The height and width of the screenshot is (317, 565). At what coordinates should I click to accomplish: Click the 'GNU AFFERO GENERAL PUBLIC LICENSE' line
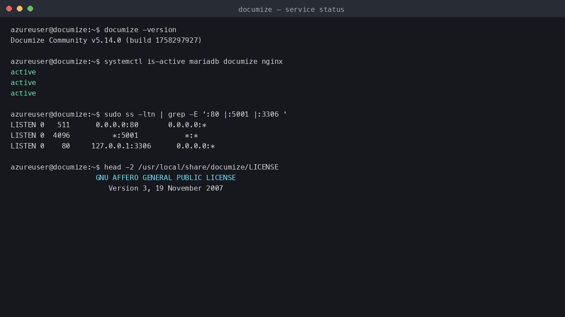[x=166, y=178]
